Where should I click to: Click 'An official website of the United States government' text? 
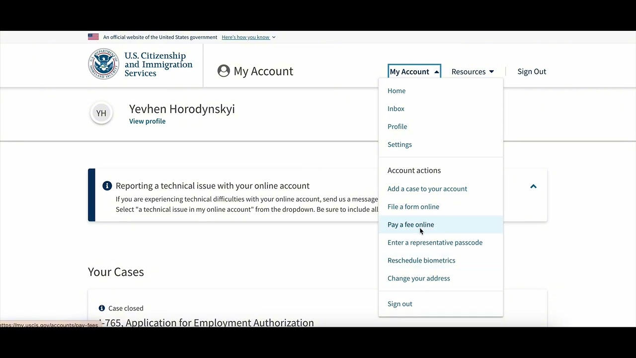point(160,37)
